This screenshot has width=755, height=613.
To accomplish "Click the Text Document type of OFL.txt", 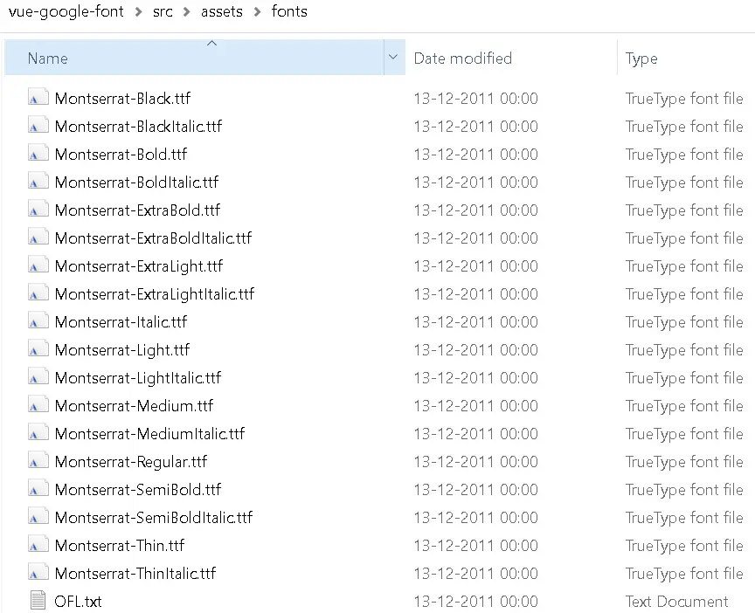I will pos(676,601).
